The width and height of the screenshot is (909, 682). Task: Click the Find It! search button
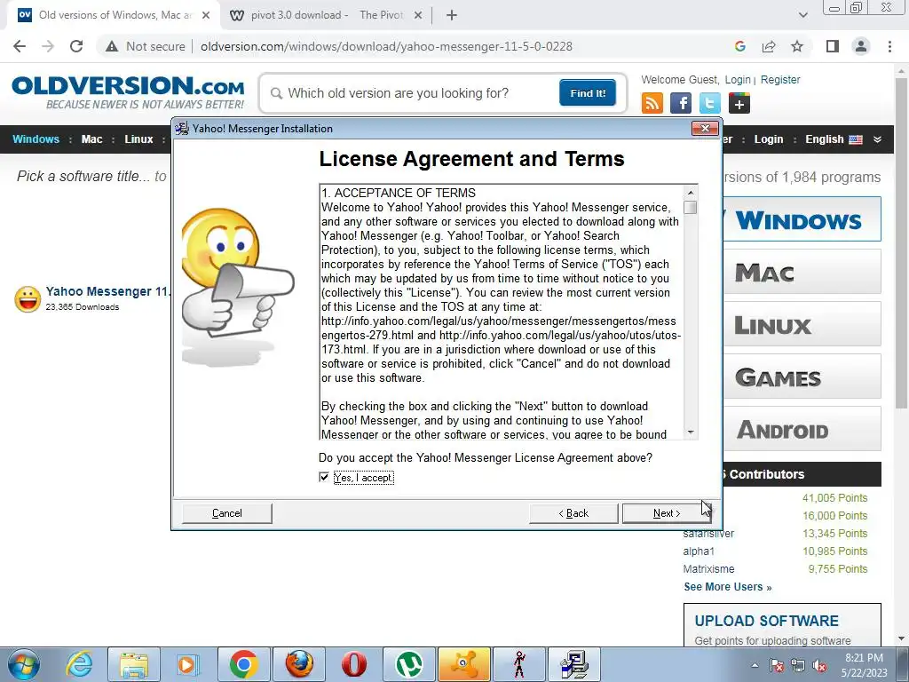coord(588,92)
